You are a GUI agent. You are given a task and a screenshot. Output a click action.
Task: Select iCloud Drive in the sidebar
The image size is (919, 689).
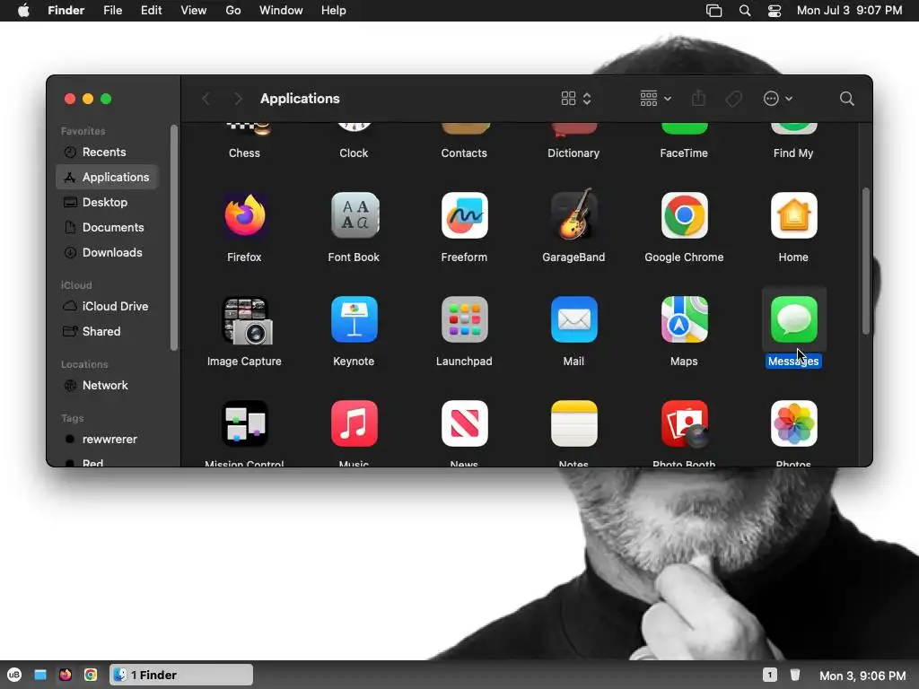pyautogui.click(x=107, y=307)
